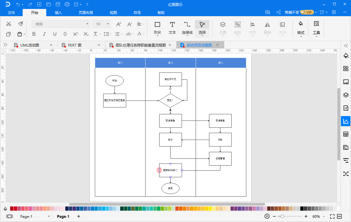Screen dimensions: 351x222
Task: Select the 文本 text tool
Action: (172, 28)
